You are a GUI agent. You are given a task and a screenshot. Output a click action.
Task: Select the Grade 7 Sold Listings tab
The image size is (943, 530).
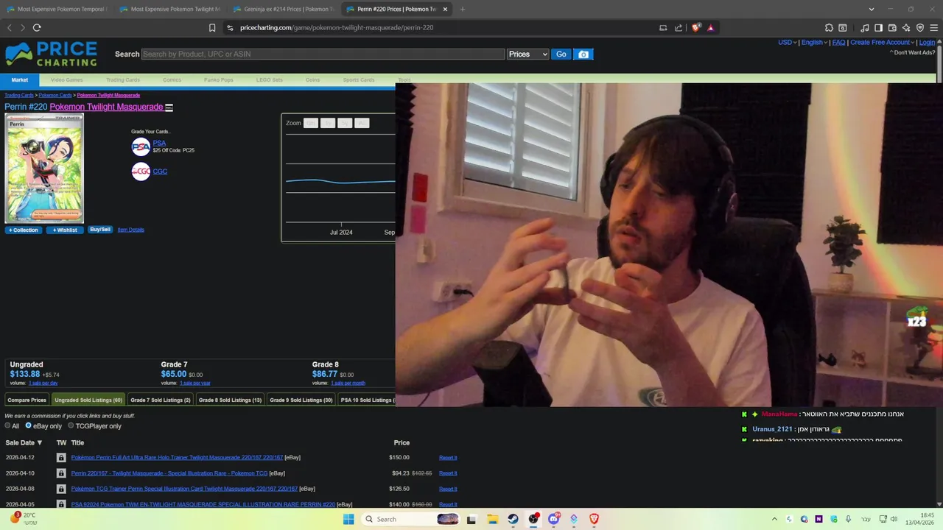click(x=161, y=400)
